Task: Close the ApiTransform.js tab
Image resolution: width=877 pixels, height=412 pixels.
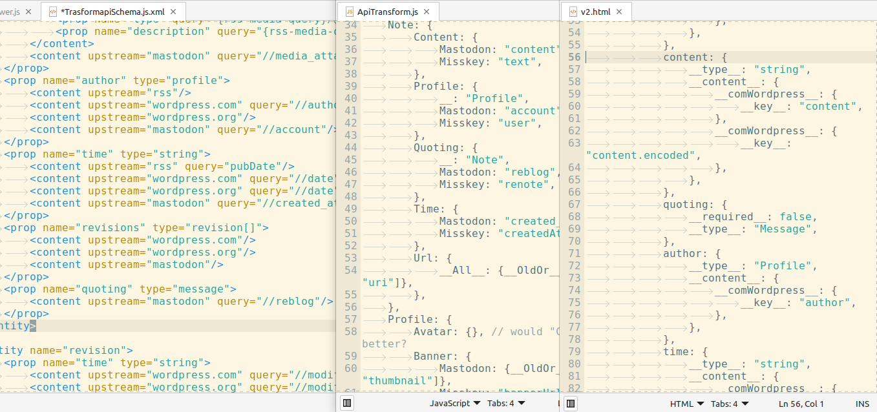Action: [428, 12]
